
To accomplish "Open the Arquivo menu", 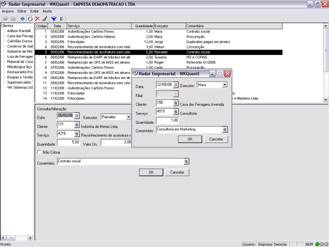I will tap(8, 10).
